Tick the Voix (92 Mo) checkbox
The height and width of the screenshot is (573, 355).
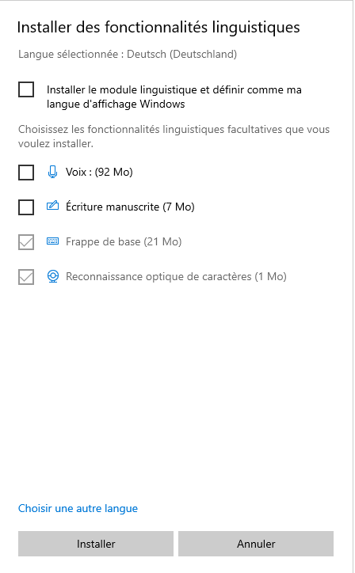coord(26,172)
